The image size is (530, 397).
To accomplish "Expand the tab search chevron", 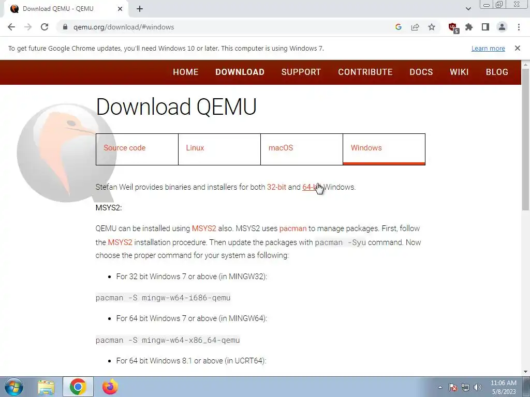I will [x=468, y=9].
